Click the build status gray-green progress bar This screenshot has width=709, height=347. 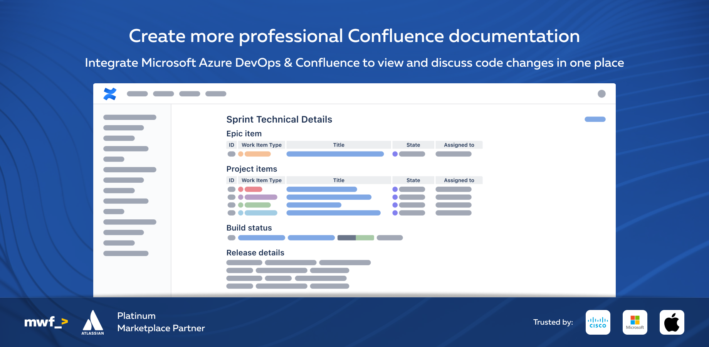tap(356, 238)
